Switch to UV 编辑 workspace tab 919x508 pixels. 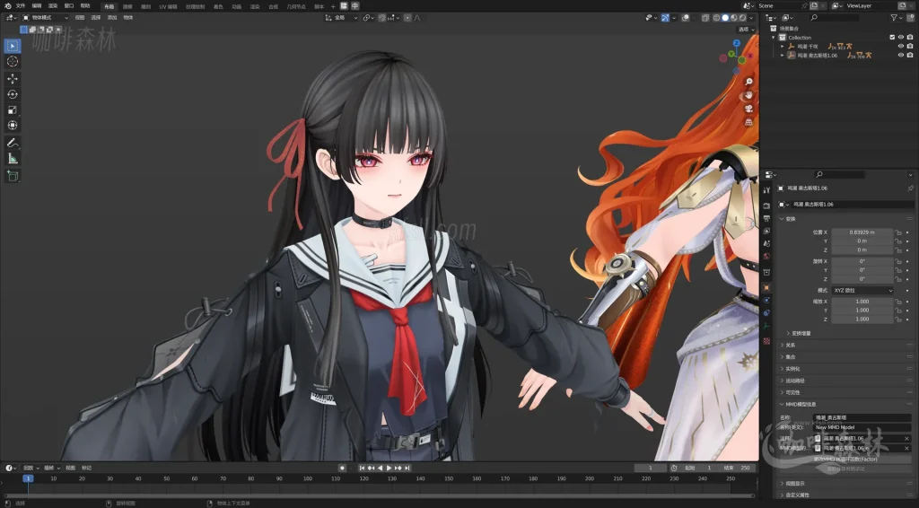tap(168, 6)
